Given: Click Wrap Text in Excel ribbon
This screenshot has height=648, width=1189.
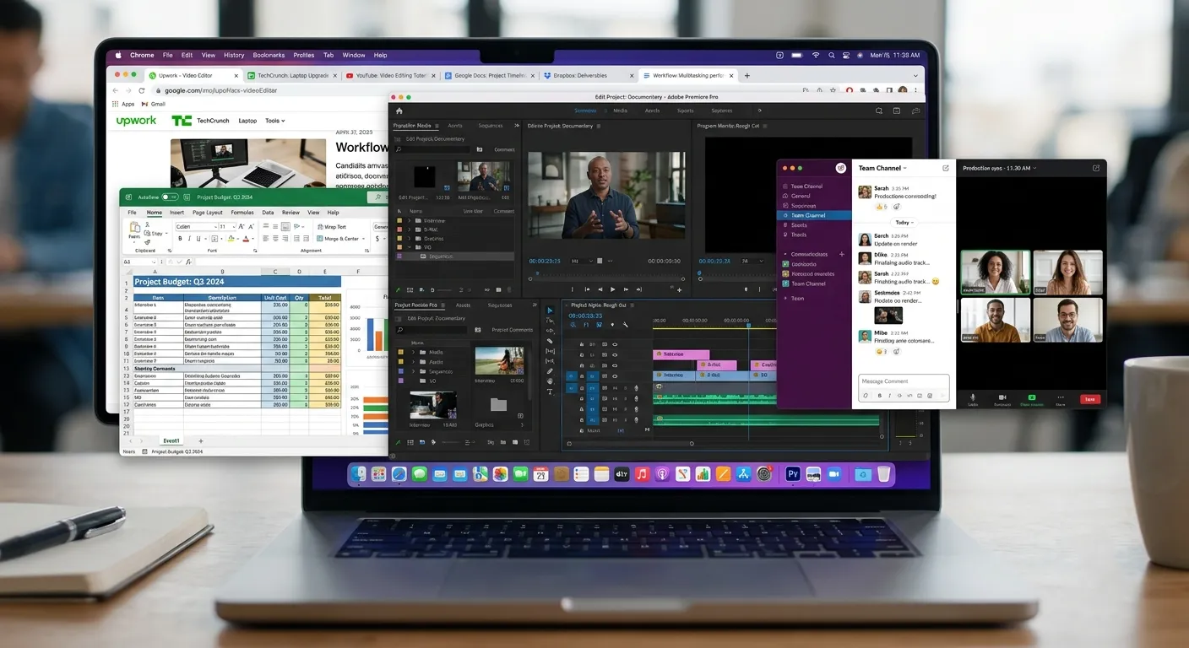Looking at the screenshot, I should [x=331, y=227].
